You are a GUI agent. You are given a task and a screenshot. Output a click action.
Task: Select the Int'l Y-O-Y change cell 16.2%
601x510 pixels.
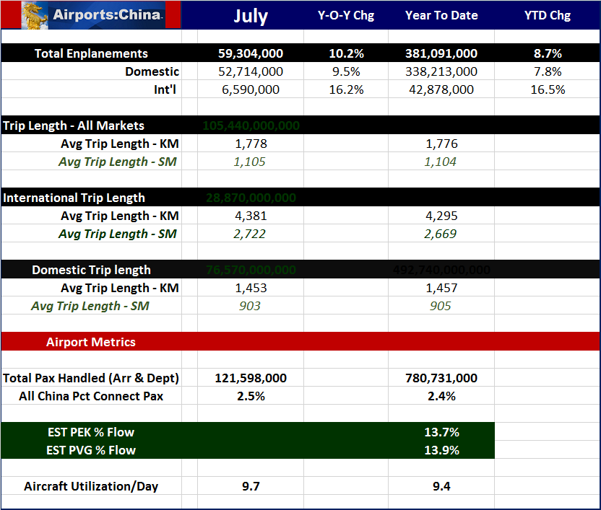pyautogui.click(x=346, y=89)
